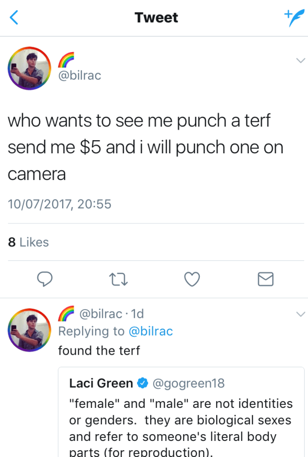308x457 pixels.
Task: Click the verified badge beside Laci Green
Action: point(143,384)
